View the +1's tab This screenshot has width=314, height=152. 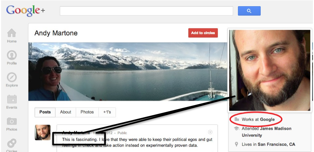click(107, 112)
